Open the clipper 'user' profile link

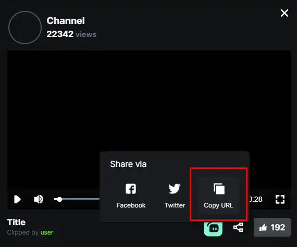(x=47, y=232)
